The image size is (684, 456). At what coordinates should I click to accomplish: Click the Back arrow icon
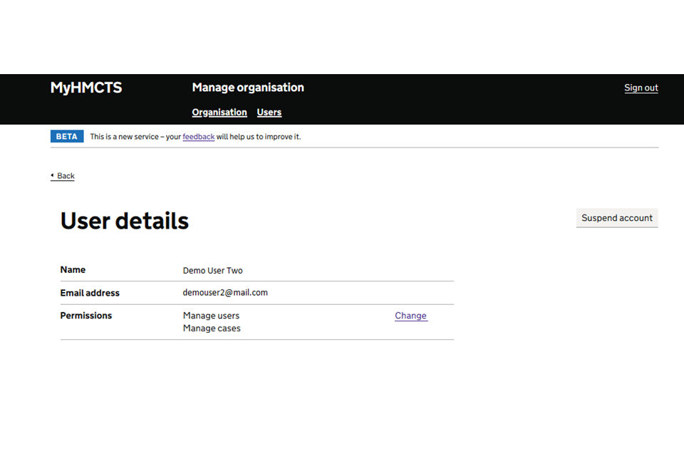pyautogui.click(x=52, y=175)
